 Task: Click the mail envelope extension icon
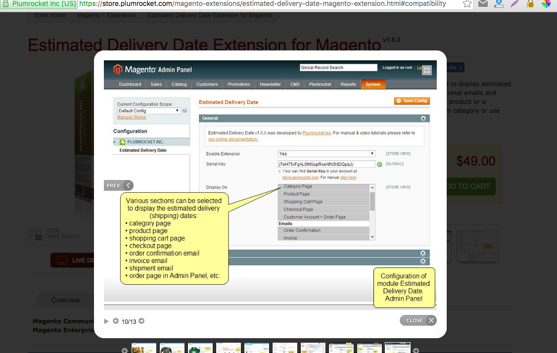point(483,4)
